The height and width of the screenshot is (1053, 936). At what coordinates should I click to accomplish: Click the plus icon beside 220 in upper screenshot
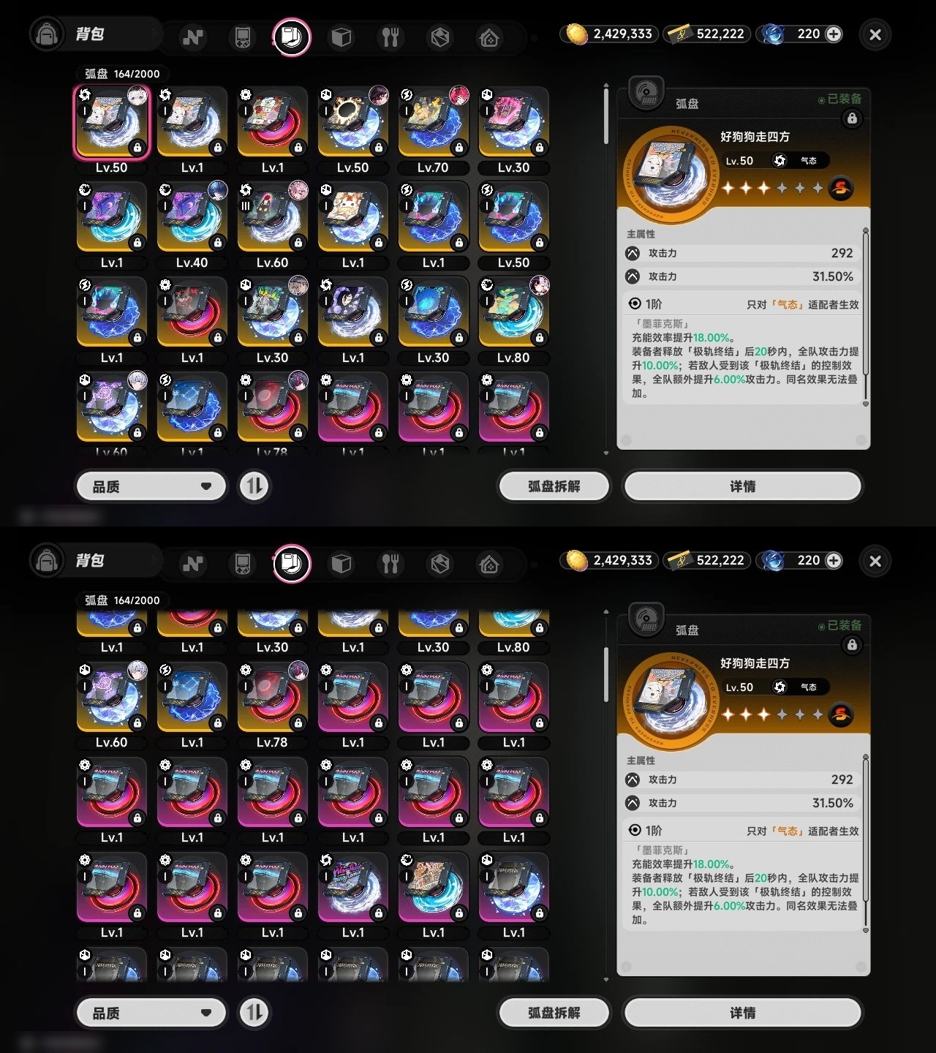(834, 34)
